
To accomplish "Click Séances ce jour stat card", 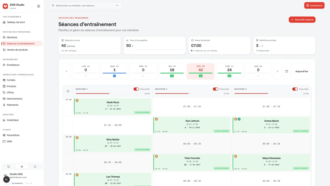I will [x=89, y=45].
